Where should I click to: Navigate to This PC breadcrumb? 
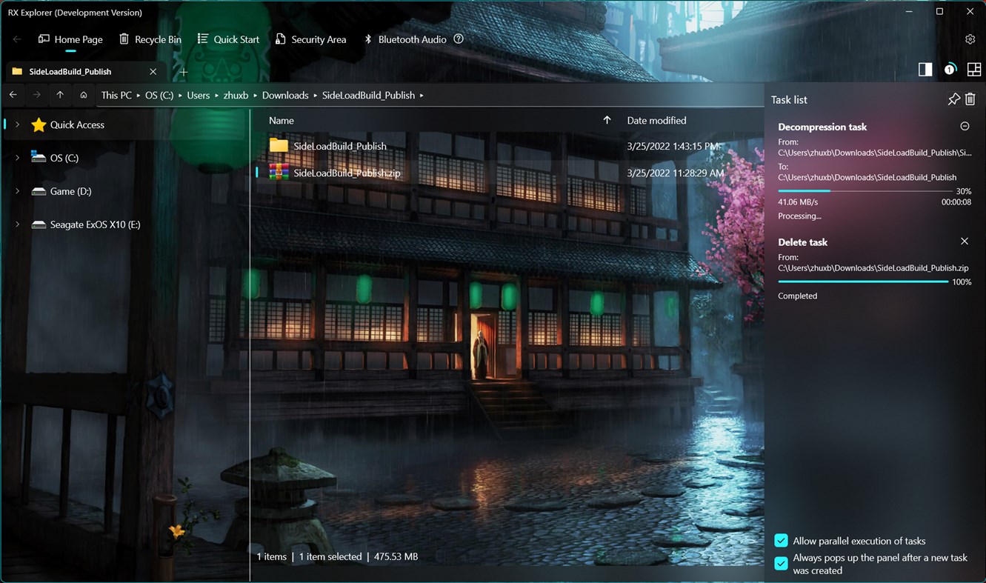click(x=116, y=95)
